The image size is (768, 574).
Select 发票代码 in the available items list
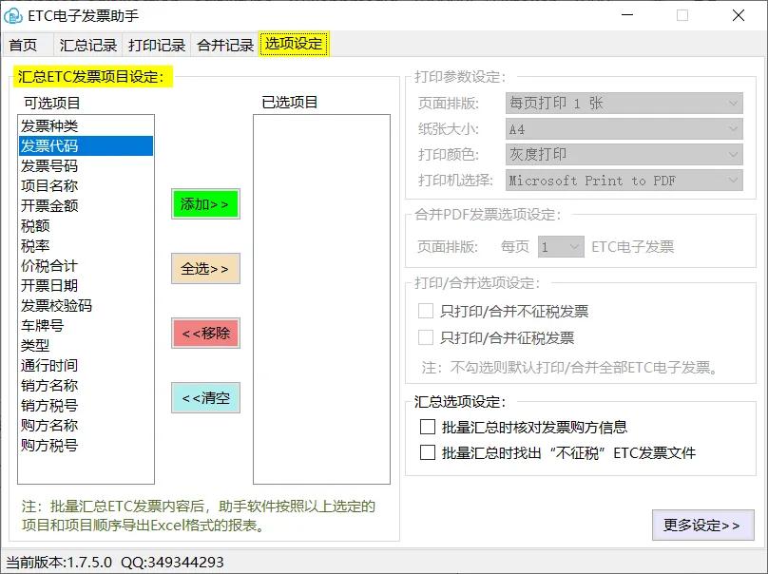(86, 146)
